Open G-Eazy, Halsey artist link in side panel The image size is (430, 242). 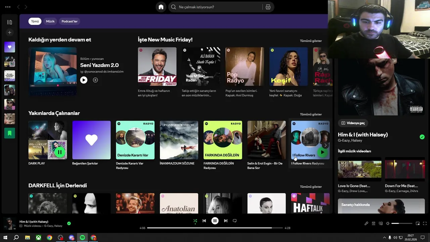(x=350, y=140)
